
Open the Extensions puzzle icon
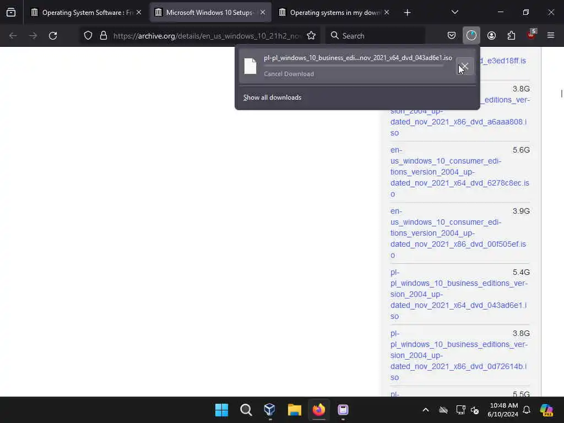(x=511, y=36)
